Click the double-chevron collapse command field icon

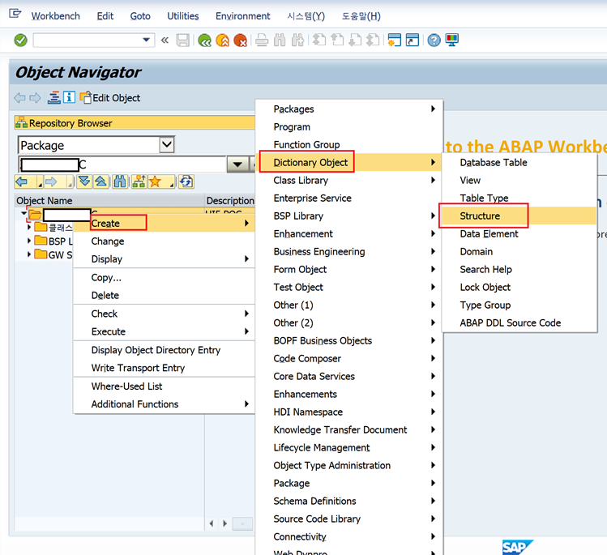pos(165,40)
